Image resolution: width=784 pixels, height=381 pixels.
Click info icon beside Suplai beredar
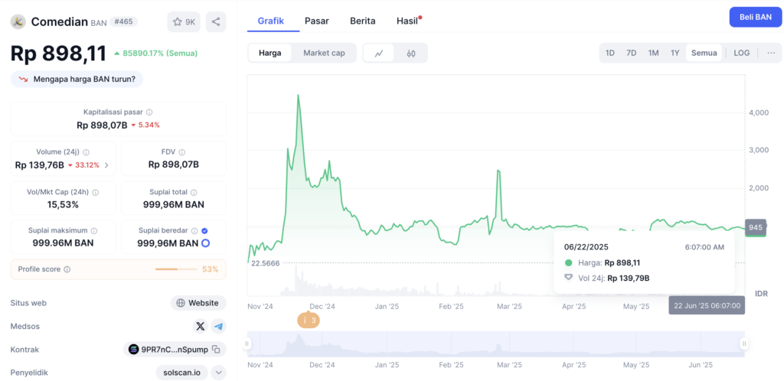[x=194, y=231]
